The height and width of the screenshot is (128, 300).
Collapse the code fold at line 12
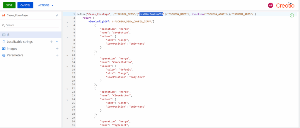tap(67, 55)
